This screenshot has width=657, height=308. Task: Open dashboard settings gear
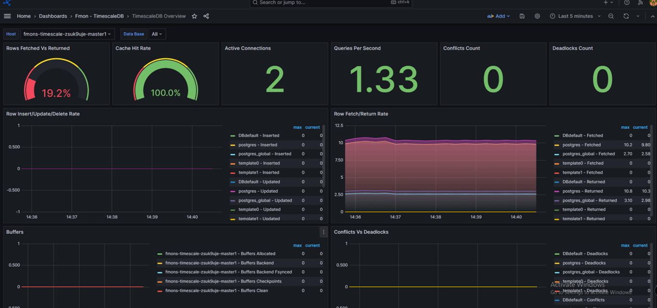537,16
